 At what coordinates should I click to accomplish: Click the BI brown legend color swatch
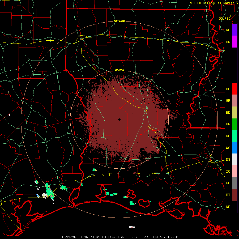coord(234,195)
